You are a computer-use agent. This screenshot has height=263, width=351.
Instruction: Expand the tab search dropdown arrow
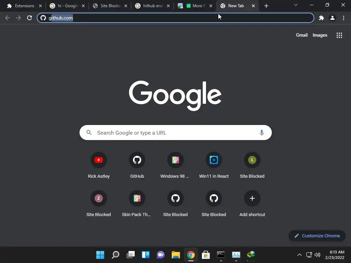[x=296, y=5]
